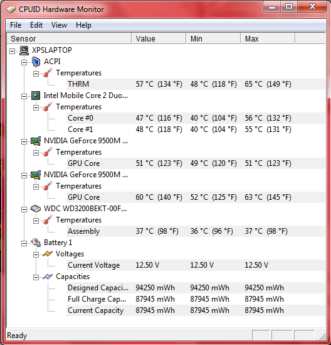Click the thermometer icon under the second NVIDIA GeForce
Screen dimensions: 331x345
click(48, 186)
